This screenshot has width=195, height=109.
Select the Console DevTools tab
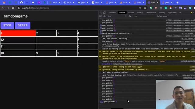[122, 13]
